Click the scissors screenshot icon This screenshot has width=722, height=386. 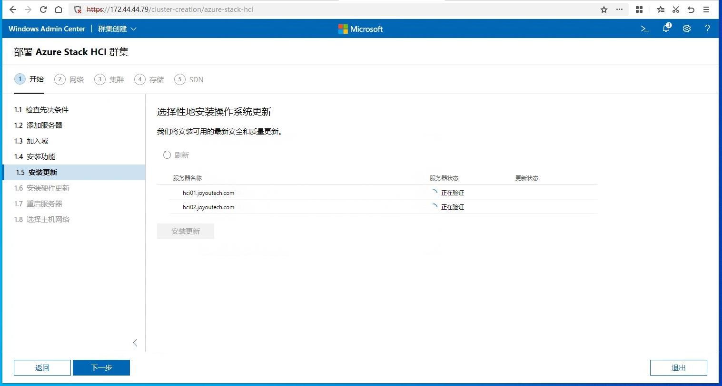pyautogui.click(x=676, y=10)
